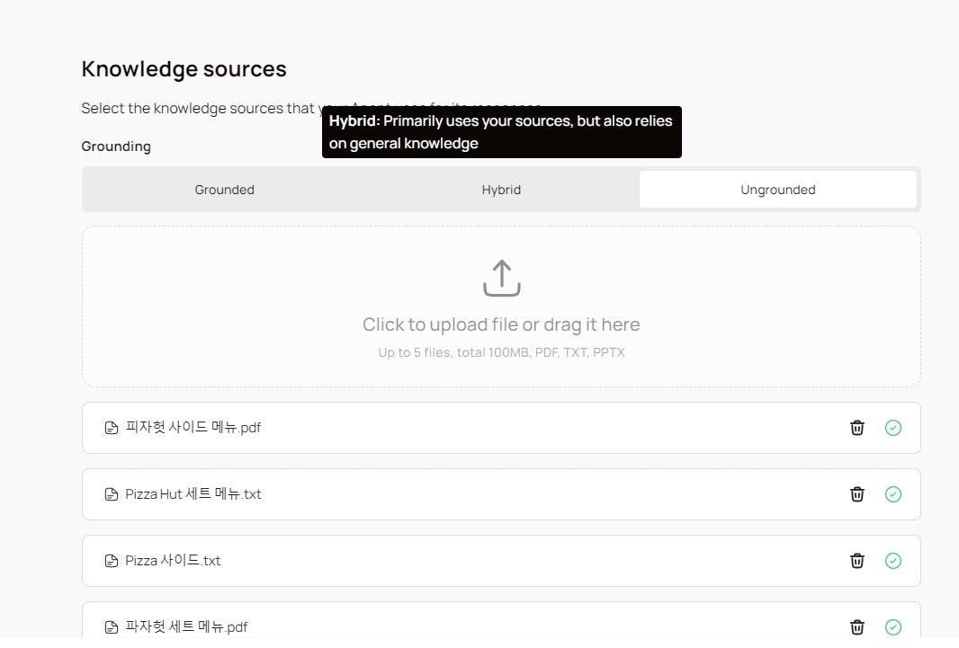Delete the Pizza 사이드.txt file

coord(857,561)
